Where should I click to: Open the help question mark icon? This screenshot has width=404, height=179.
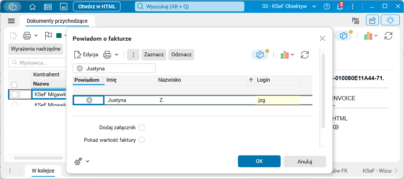pos(327,7)
